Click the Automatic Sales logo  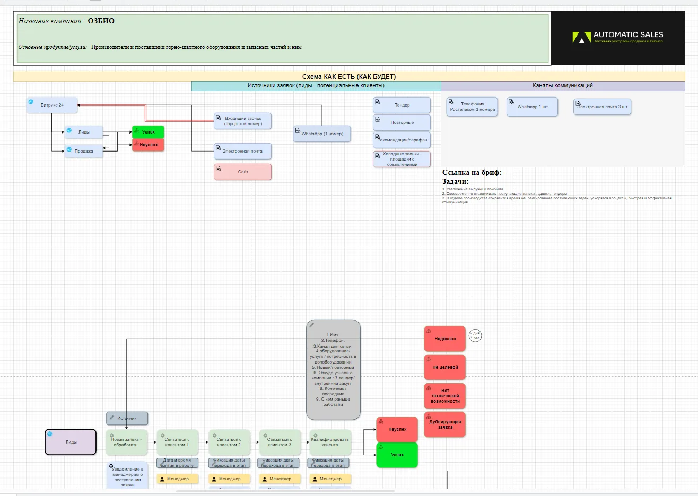617,37
